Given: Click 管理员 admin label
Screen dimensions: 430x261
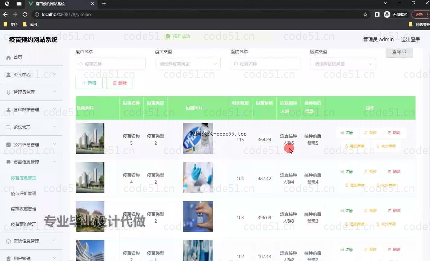Looking at the screenshot, I should [x=378, y=40].
